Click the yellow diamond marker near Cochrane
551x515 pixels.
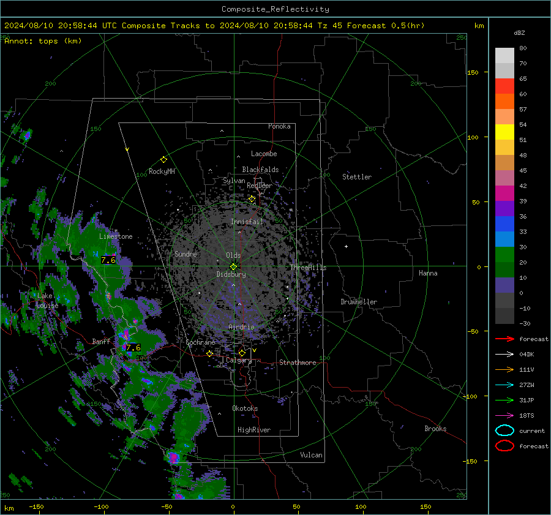210,353
